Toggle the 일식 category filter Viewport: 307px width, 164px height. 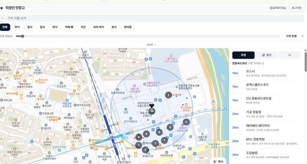tap(42, 27)
